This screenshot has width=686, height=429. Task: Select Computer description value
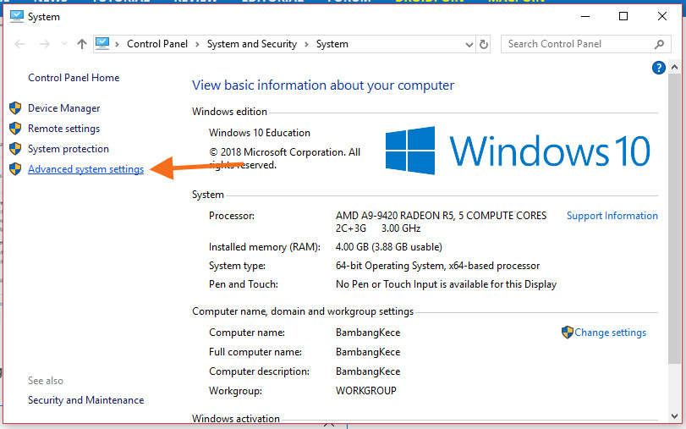point(368,371)
